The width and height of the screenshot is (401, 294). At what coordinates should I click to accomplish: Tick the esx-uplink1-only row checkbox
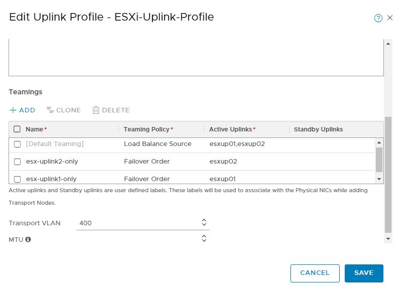pyautogui.click(x=17, y=179)
